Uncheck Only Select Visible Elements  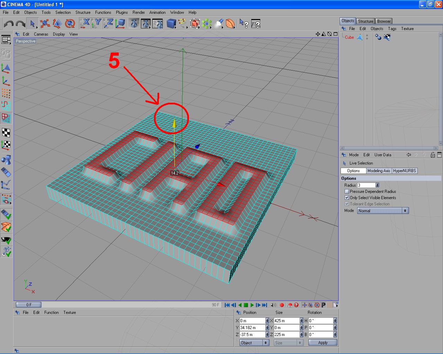click(347, 198)
